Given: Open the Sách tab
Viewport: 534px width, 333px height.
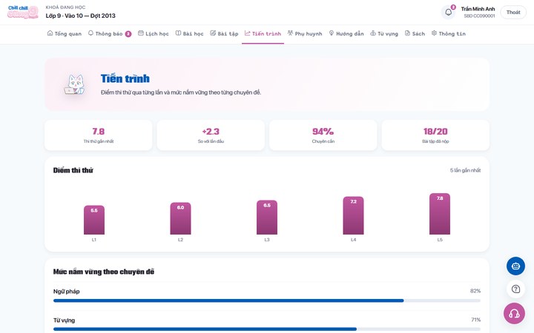Looking at the screenshot, I should [415, 33].
